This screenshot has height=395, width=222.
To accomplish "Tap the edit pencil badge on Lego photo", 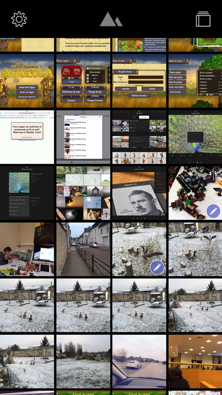I will click(213, 211).
